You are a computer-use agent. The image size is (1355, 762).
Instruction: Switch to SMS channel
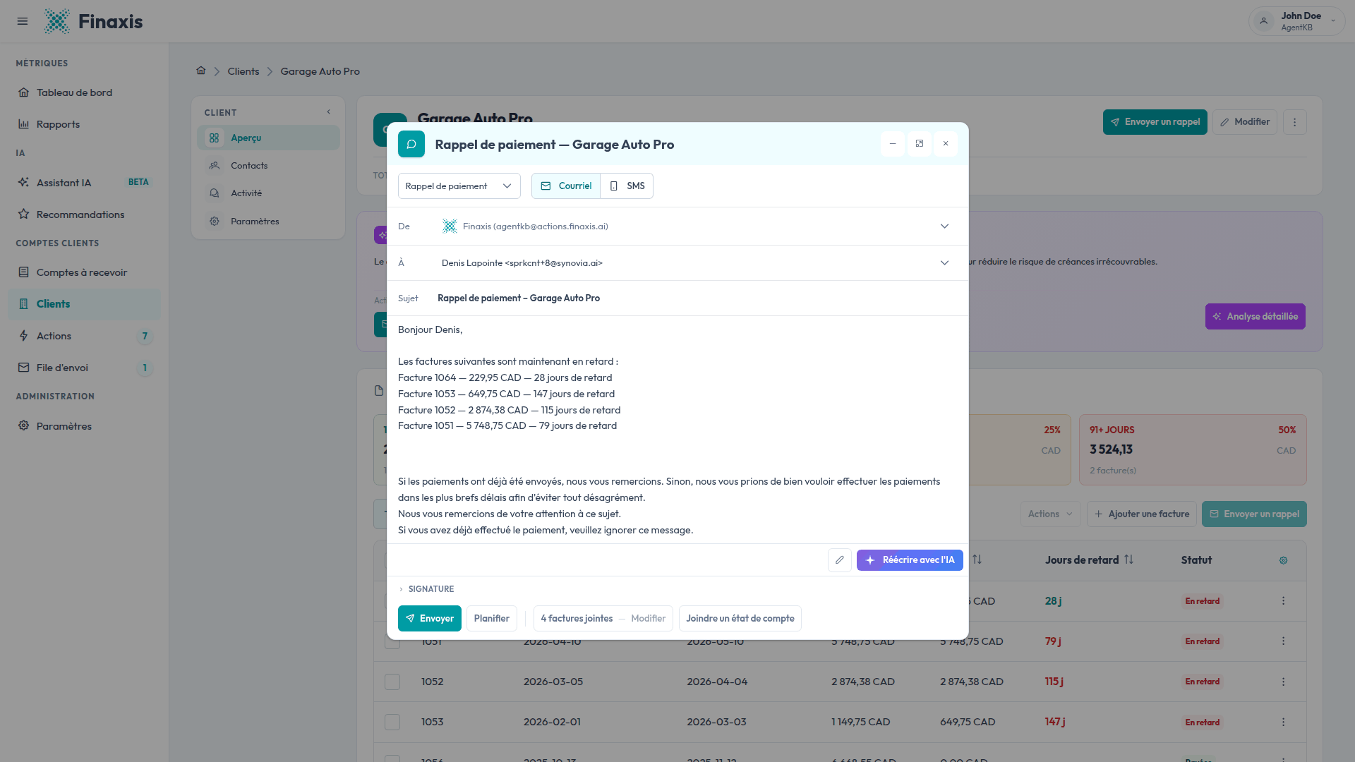click(627, 186)
